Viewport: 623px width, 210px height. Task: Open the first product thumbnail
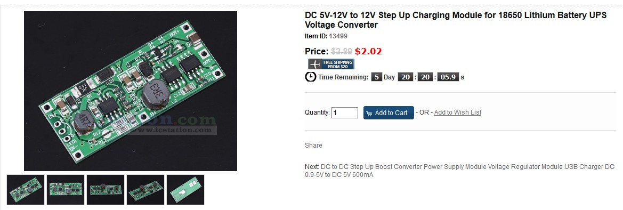[x=26, y=190]
